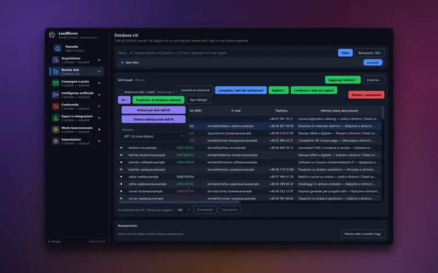Image resolution: width=438 pixels, height=273 pixels.
Task: Expand the Acquisizione section arrow
Action: (100, 60)
